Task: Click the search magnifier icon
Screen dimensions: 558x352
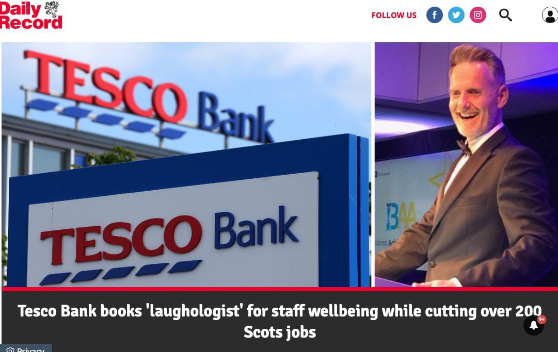Action: point(505,15)
